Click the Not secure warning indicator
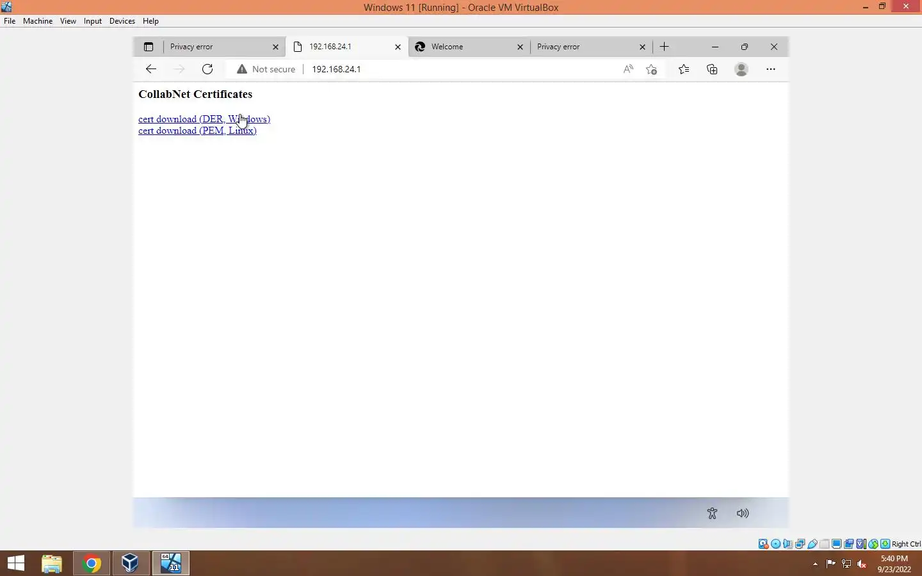Viewport: 922px width, 576px height. pyautogui.click(x=266, y=69)
